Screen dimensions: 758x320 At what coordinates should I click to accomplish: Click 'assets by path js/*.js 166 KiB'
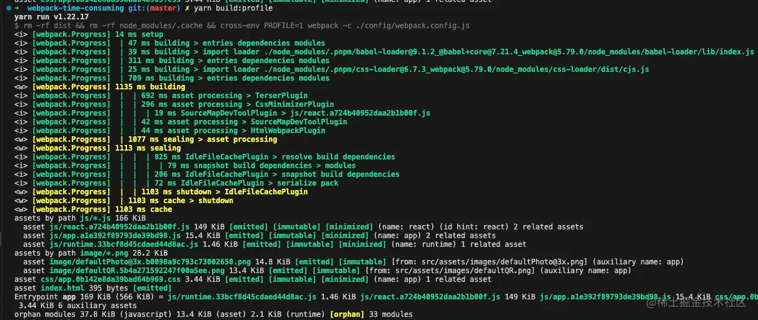[80, 218]
